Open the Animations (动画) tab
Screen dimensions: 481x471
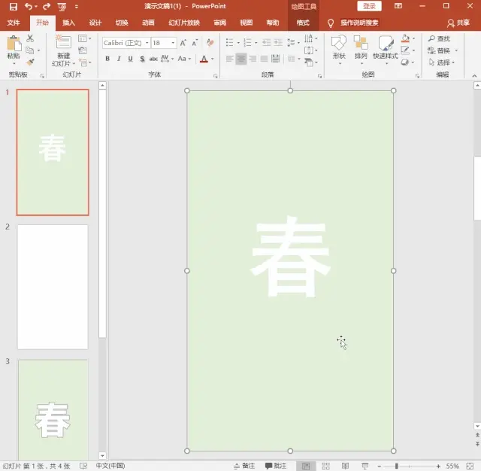point(148,23)
